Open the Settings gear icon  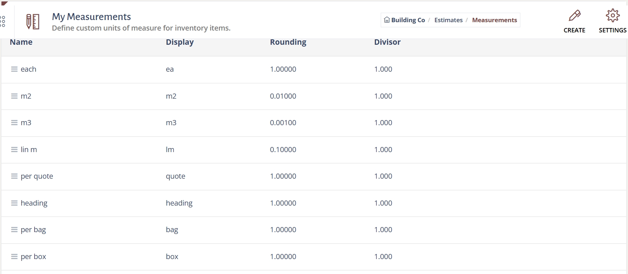click(612, 16)
